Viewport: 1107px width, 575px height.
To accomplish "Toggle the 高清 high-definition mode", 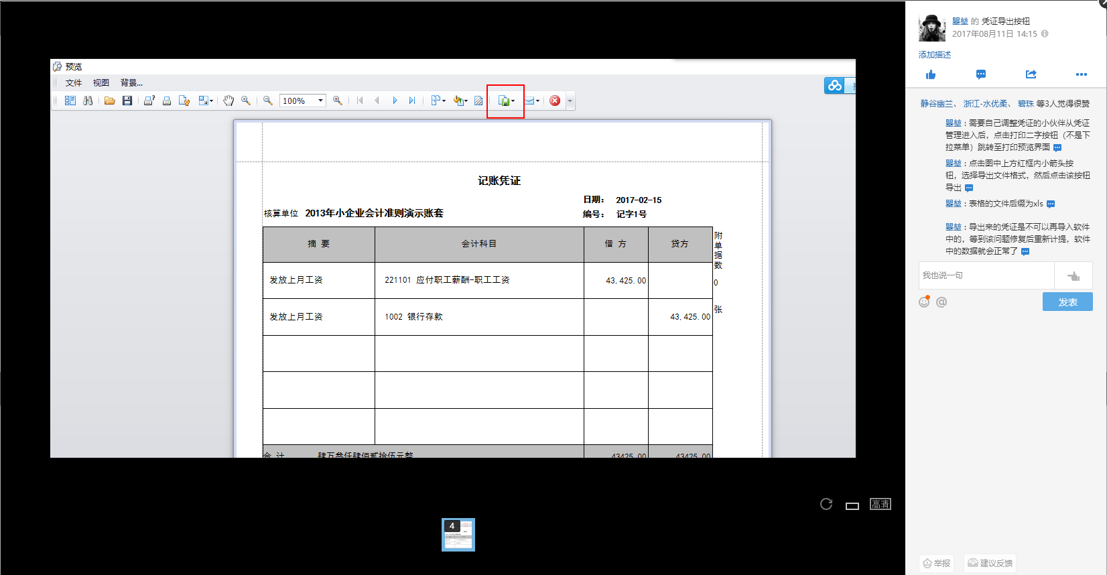I will 880,504.
